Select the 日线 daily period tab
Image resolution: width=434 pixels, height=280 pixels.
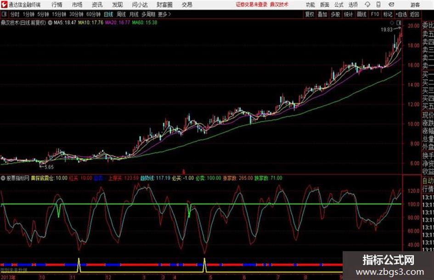click(108, 14)
